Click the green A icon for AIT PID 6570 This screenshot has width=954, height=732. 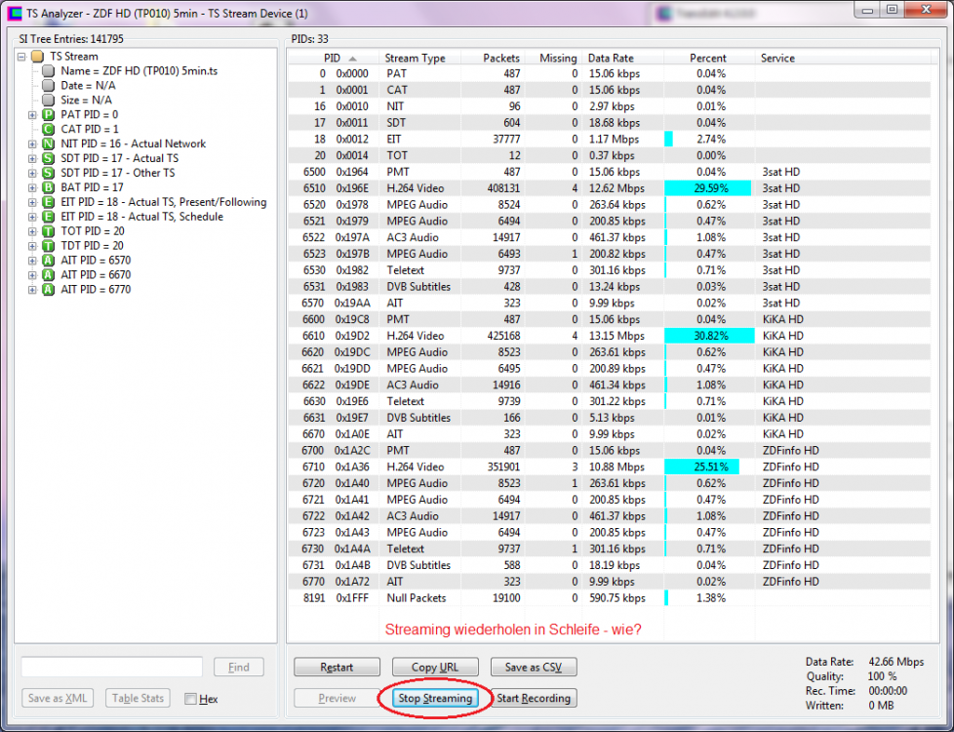48,261
